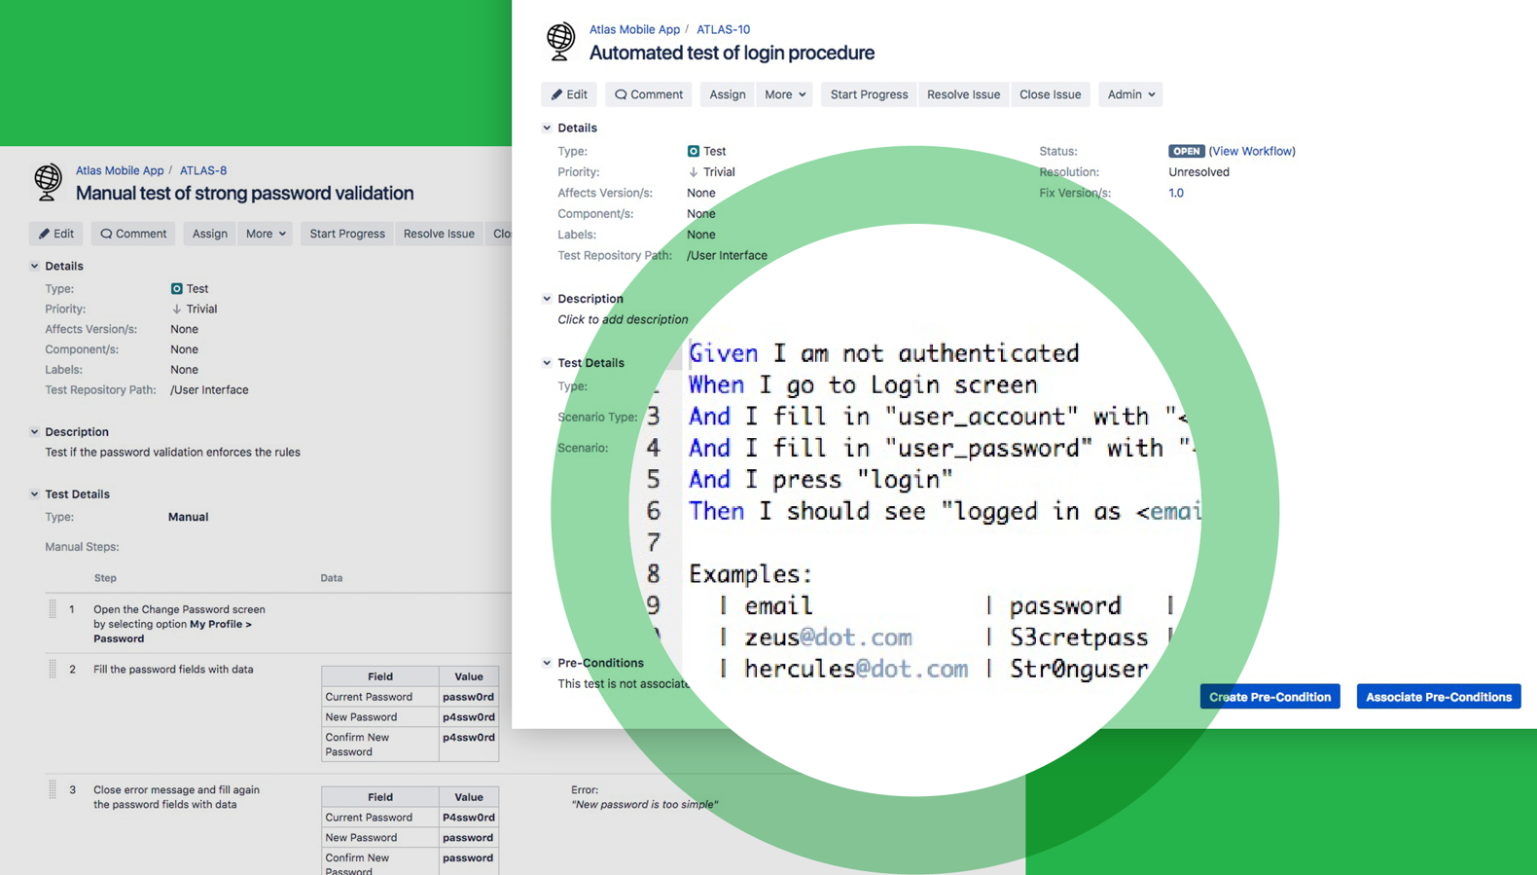Click Resolve Issue in the ATLAS-10 toolbar
This screenshot has width=1537, height=875.
pos(963,94)
